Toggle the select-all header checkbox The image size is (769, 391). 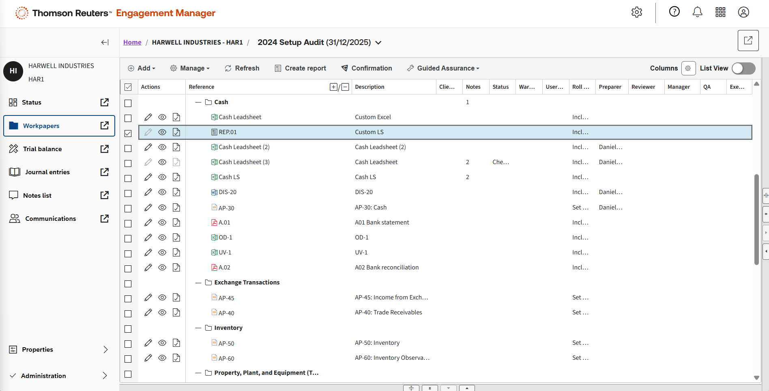click(x=128, y=87)
